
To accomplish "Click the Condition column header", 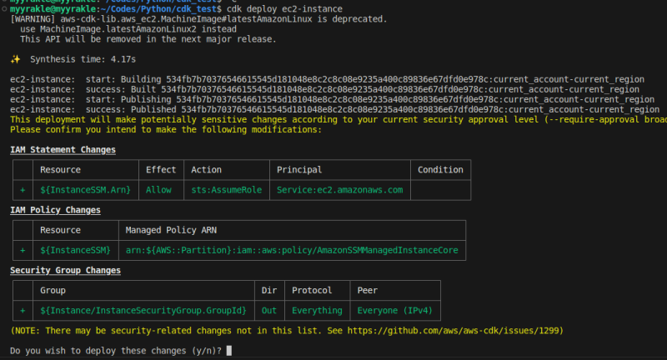I will tap(441, 170).
